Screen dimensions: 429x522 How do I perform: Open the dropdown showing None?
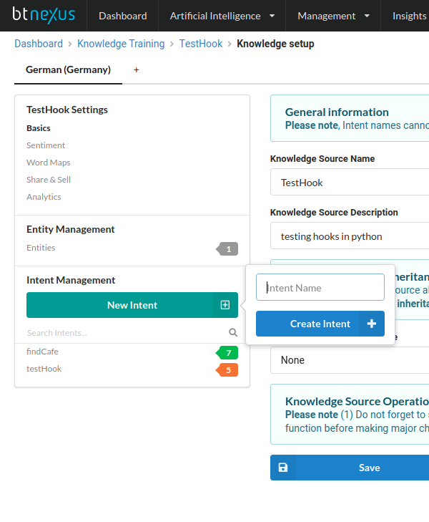point(350,360)
